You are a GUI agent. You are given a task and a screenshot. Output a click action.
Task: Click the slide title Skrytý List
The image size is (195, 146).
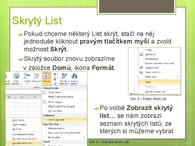coord(37,21)
